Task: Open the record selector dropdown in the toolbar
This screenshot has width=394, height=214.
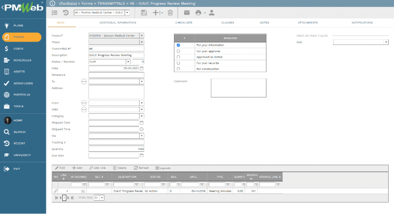Action: [127, 13]
